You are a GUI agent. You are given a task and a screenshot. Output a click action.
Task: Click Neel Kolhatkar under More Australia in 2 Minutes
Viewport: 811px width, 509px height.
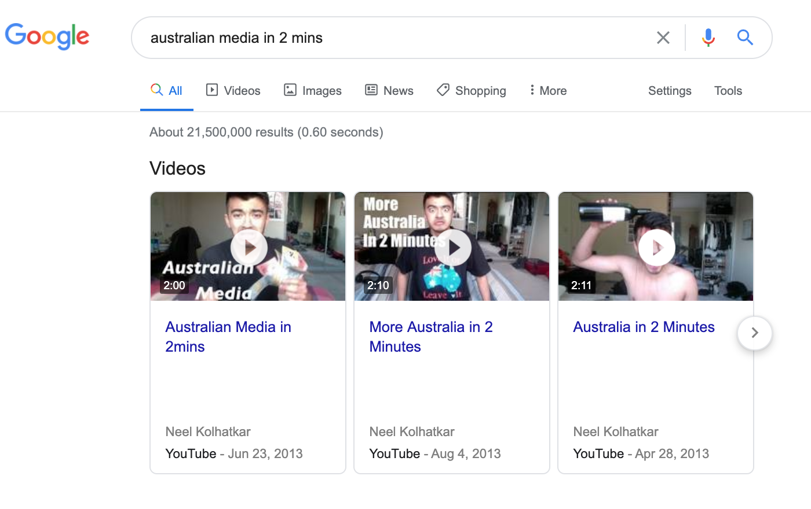pyautogui.click(x=412, y=431)
